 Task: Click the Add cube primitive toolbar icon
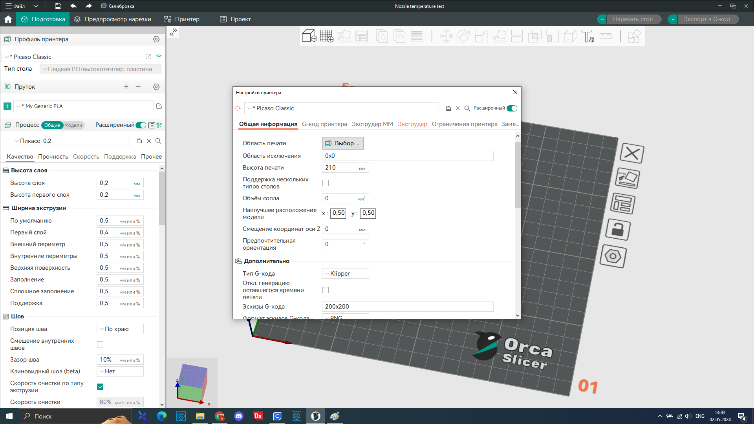[x=309, y=36]
